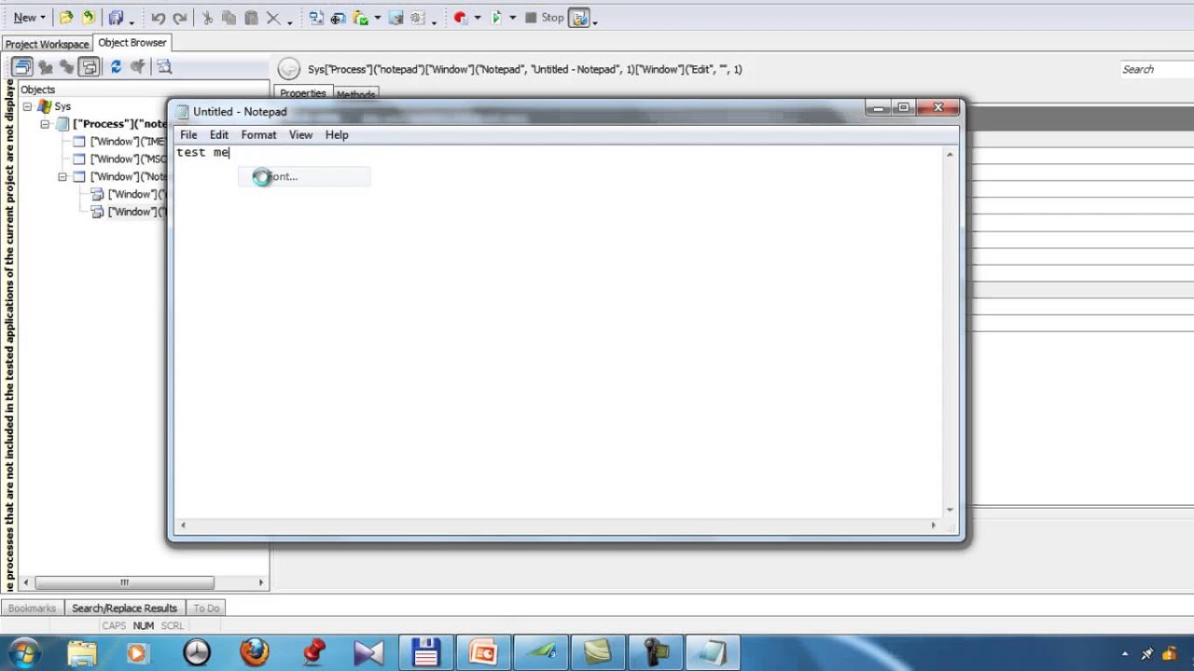Open Firefox from the taskbar
This screenshot has height=671, width=1194.
(254, 652)
